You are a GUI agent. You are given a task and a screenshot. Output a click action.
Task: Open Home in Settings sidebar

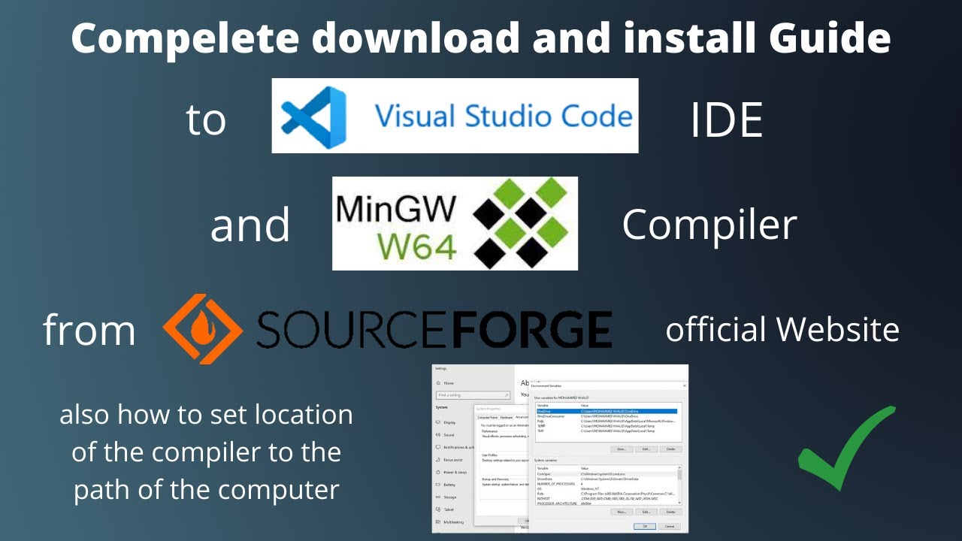click(x=446, y=383)
